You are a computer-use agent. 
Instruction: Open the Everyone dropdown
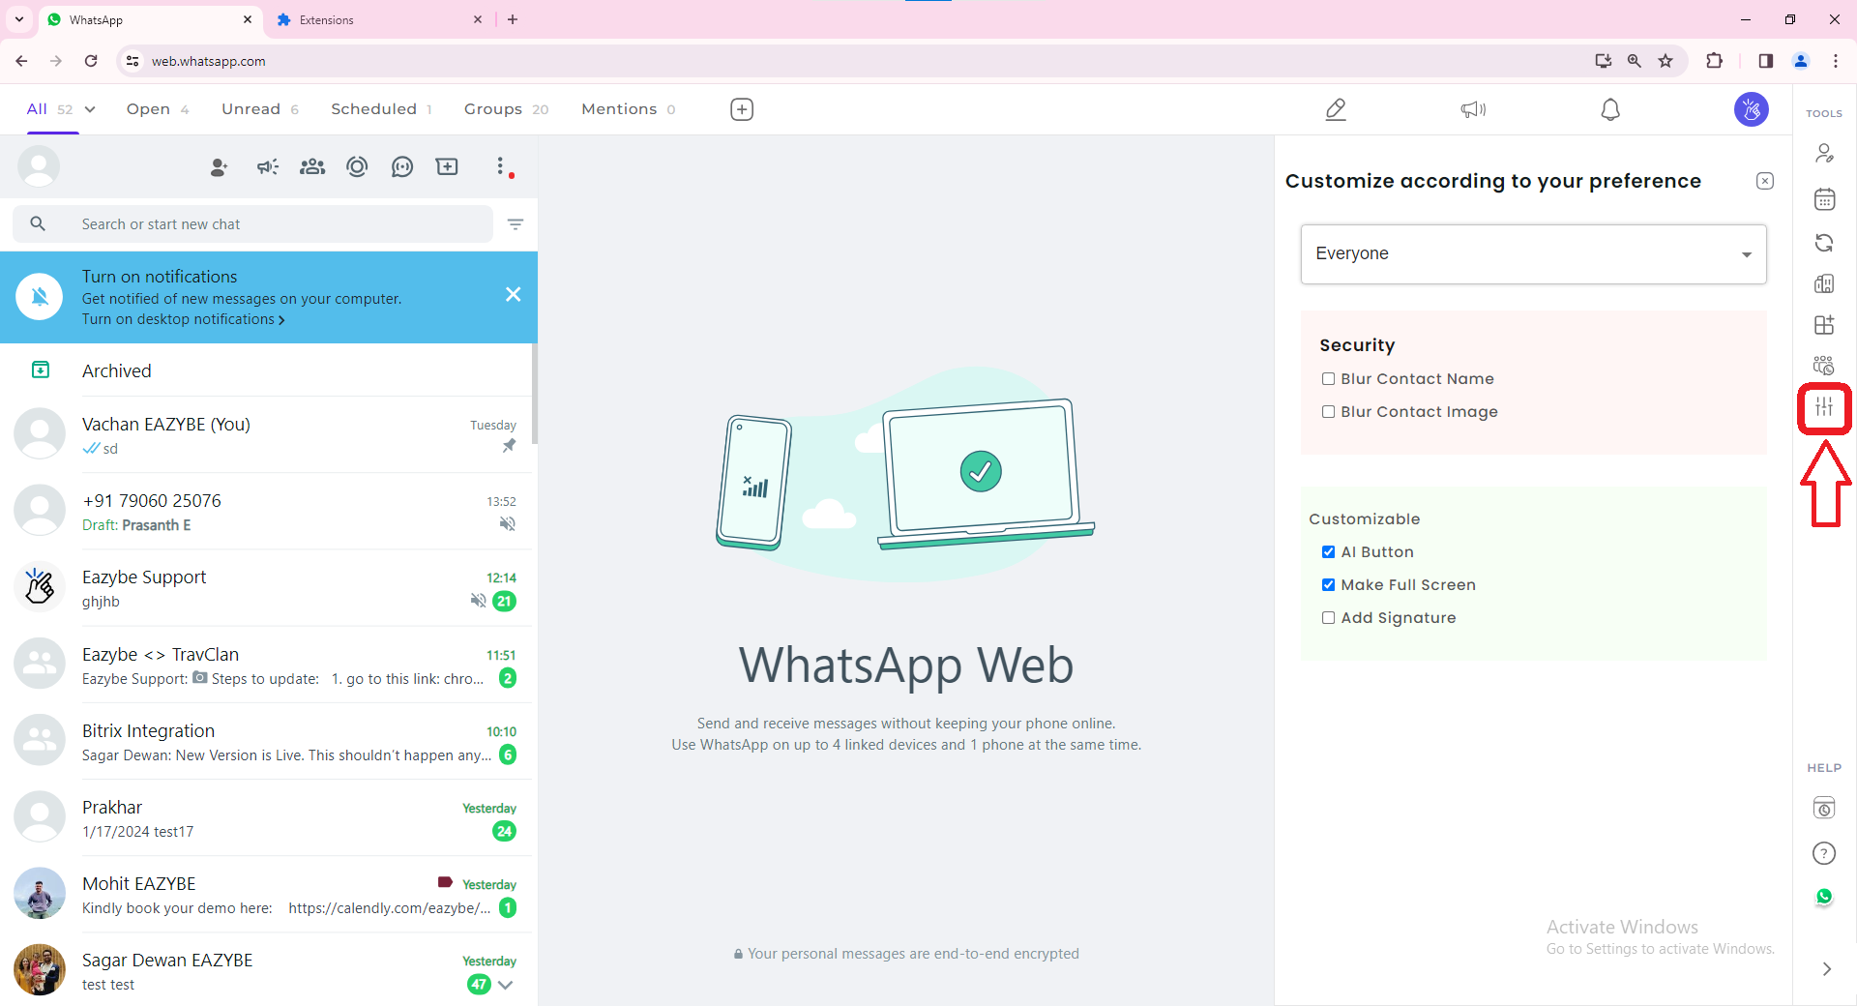(x=1533, y=254)
